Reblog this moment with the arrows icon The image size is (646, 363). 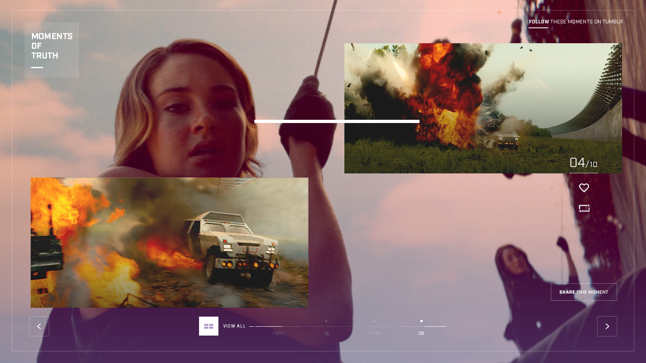point(584,208)
